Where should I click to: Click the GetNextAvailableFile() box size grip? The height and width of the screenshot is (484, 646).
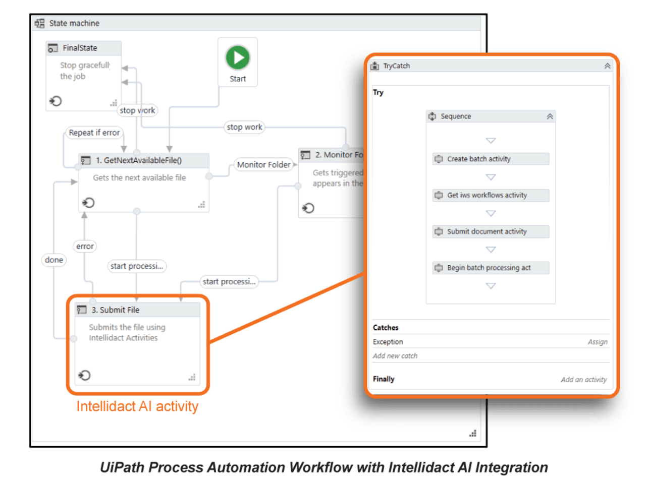click(201, 205)
